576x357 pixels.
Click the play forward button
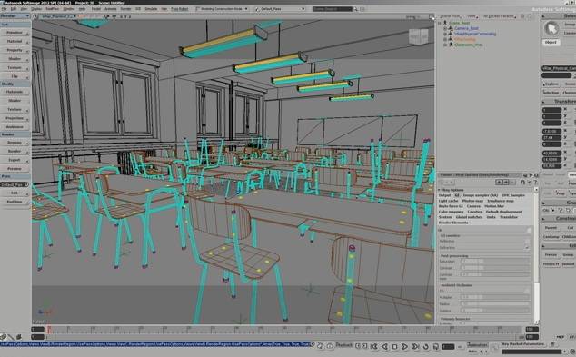tap(404, 346)
